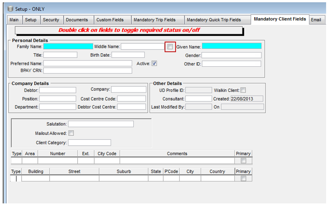Click the Other ID field

232,64
